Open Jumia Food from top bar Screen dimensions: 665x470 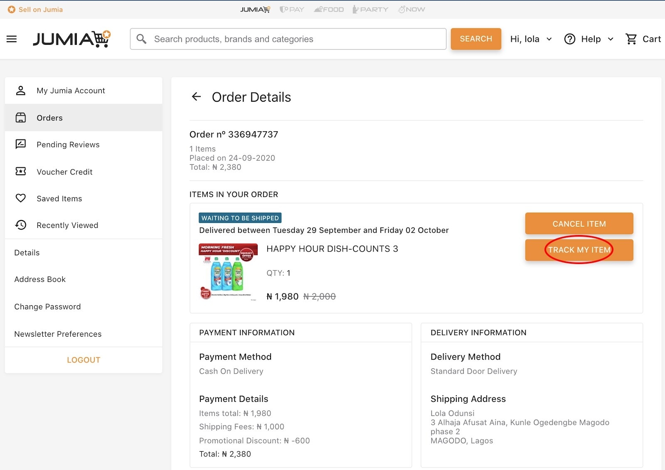point(329,9)
